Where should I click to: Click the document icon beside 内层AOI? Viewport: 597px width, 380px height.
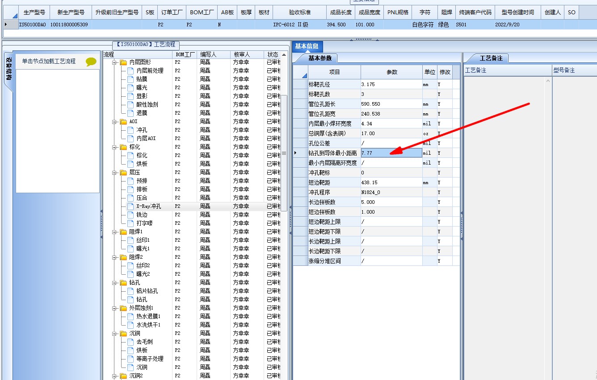[x=130, y=138]
